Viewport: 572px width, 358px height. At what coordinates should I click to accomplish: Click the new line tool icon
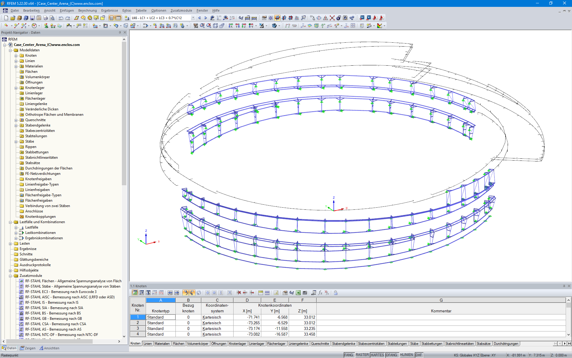(16, 26)
